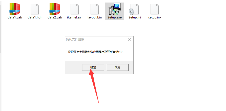Select the data1.hdr blank file icon
The width and height of the screenshot is (226, 111).
[35, 9]
